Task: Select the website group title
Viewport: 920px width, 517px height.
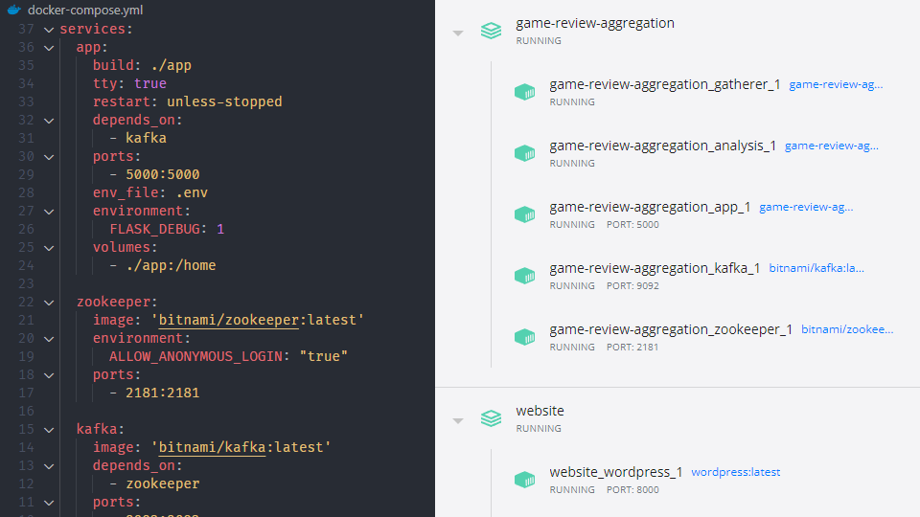Action: point(540,411)
